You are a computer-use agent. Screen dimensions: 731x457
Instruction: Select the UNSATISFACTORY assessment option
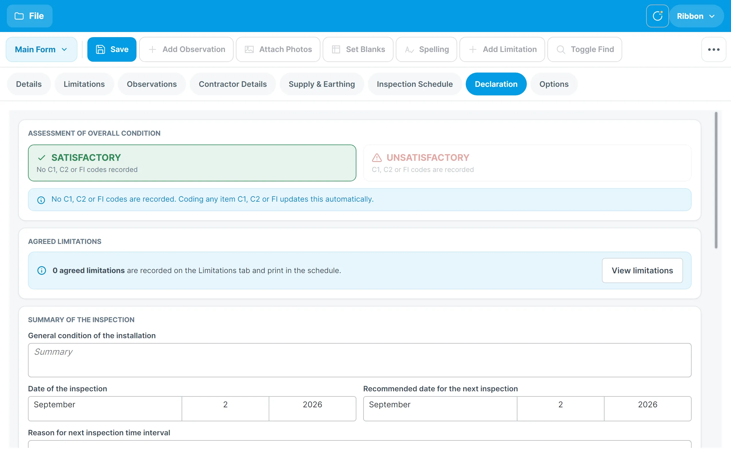[x=527, y=163]
